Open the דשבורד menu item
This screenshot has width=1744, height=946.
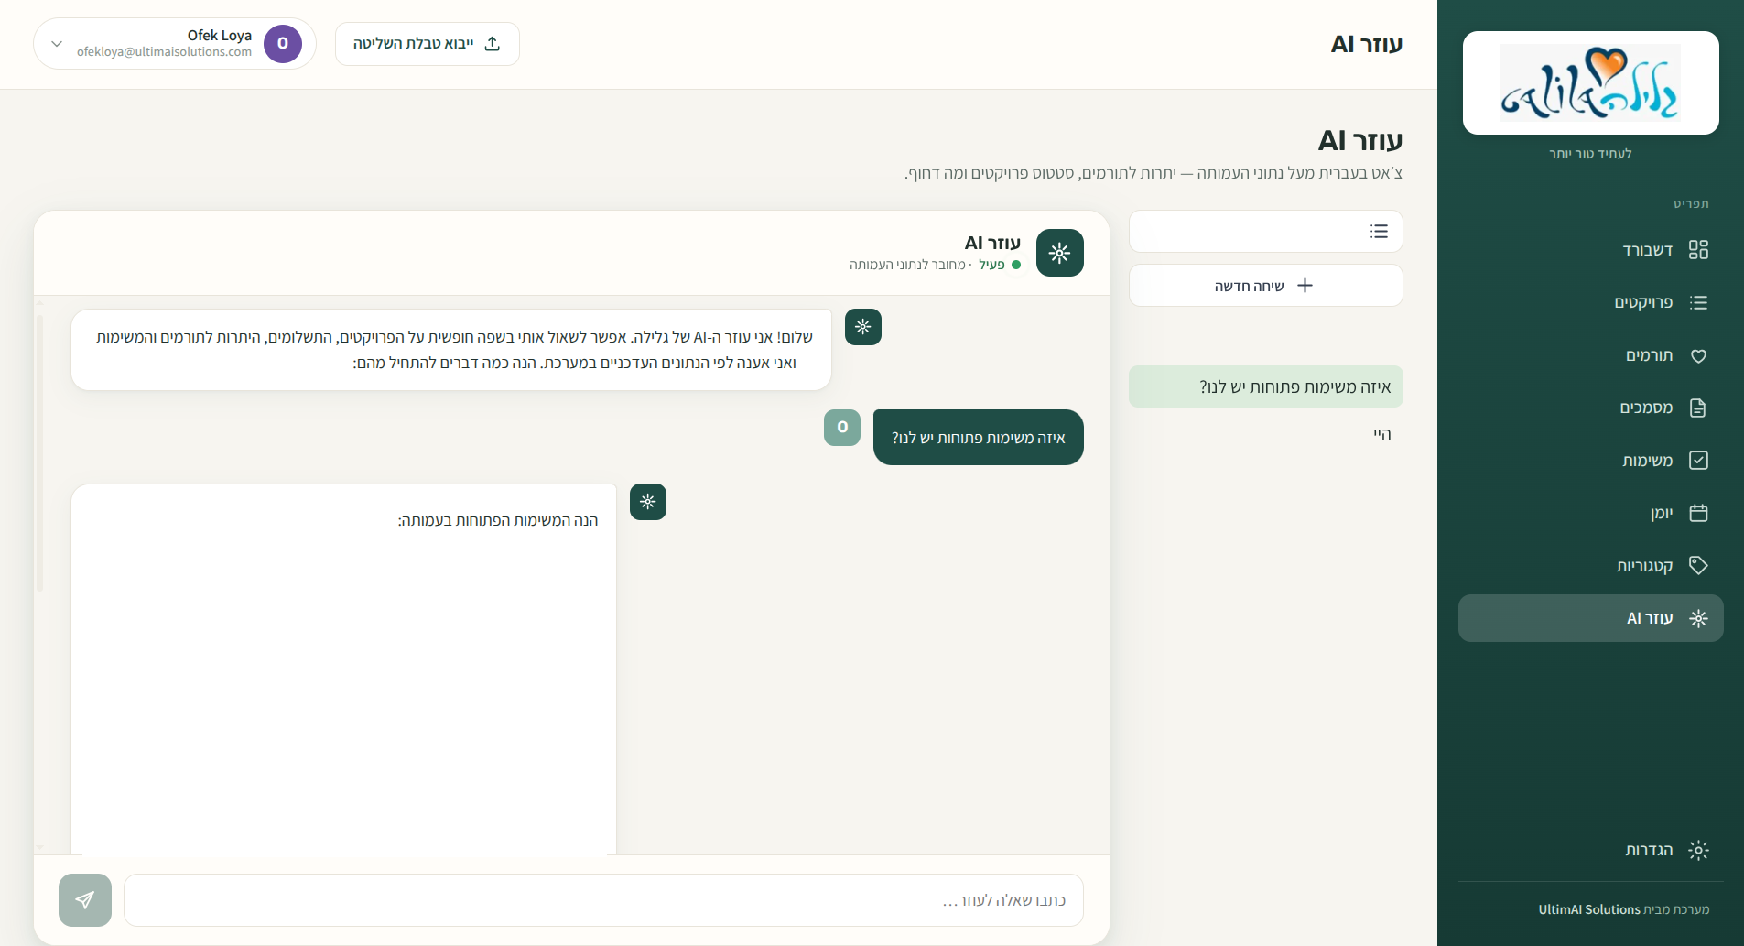(1591, 250)
